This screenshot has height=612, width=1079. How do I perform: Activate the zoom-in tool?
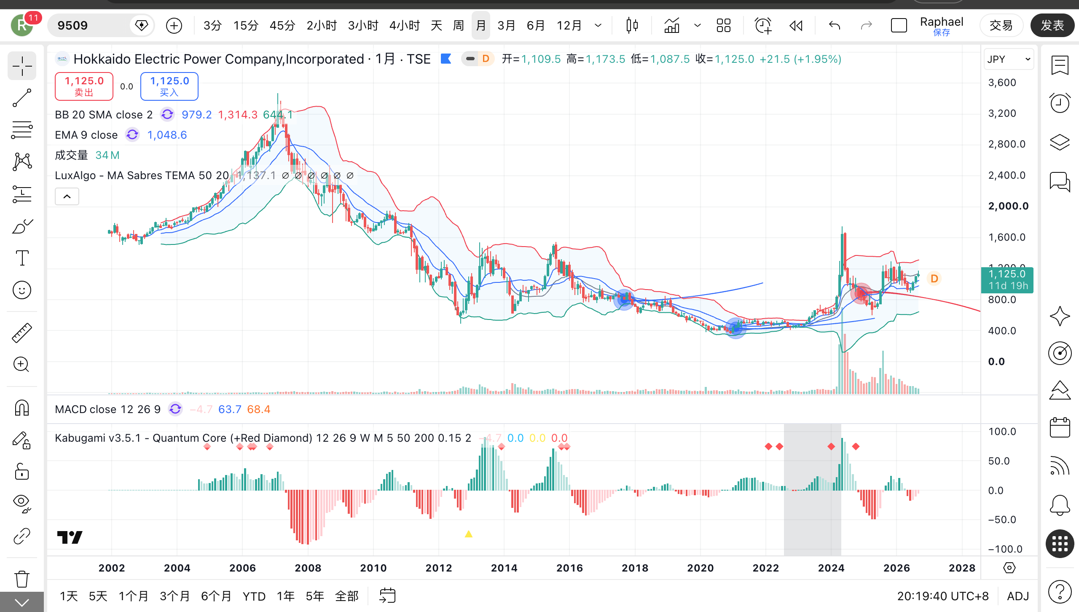point(22,365)
